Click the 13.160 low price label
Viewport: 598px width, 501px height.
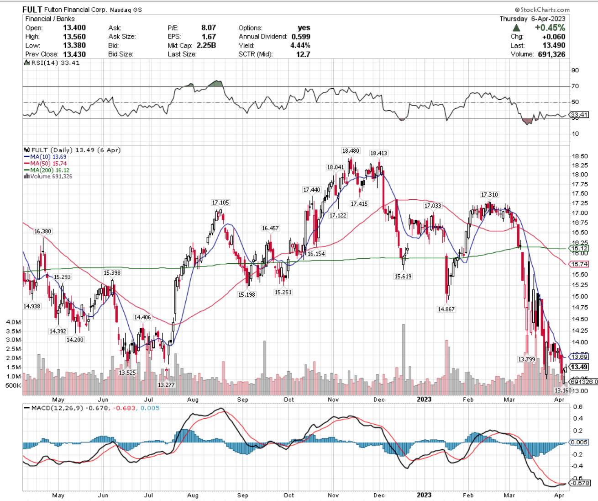tap(562, 390)
